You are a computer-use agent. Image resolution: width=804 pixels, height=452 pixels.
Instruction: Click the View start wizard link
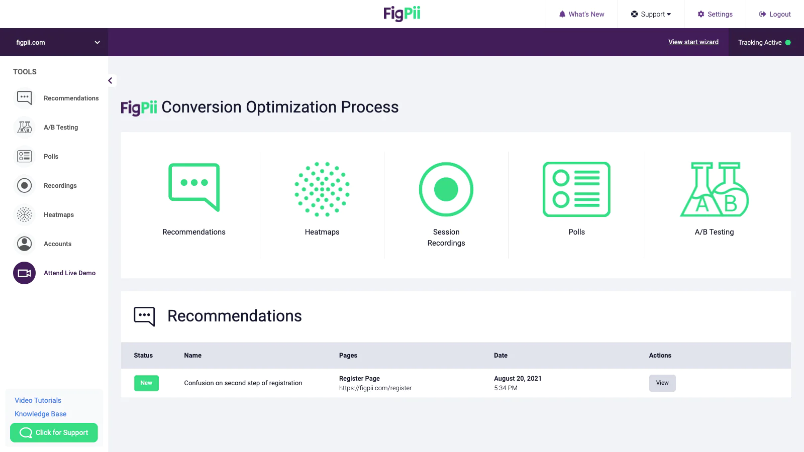click(x=693, y=42)
